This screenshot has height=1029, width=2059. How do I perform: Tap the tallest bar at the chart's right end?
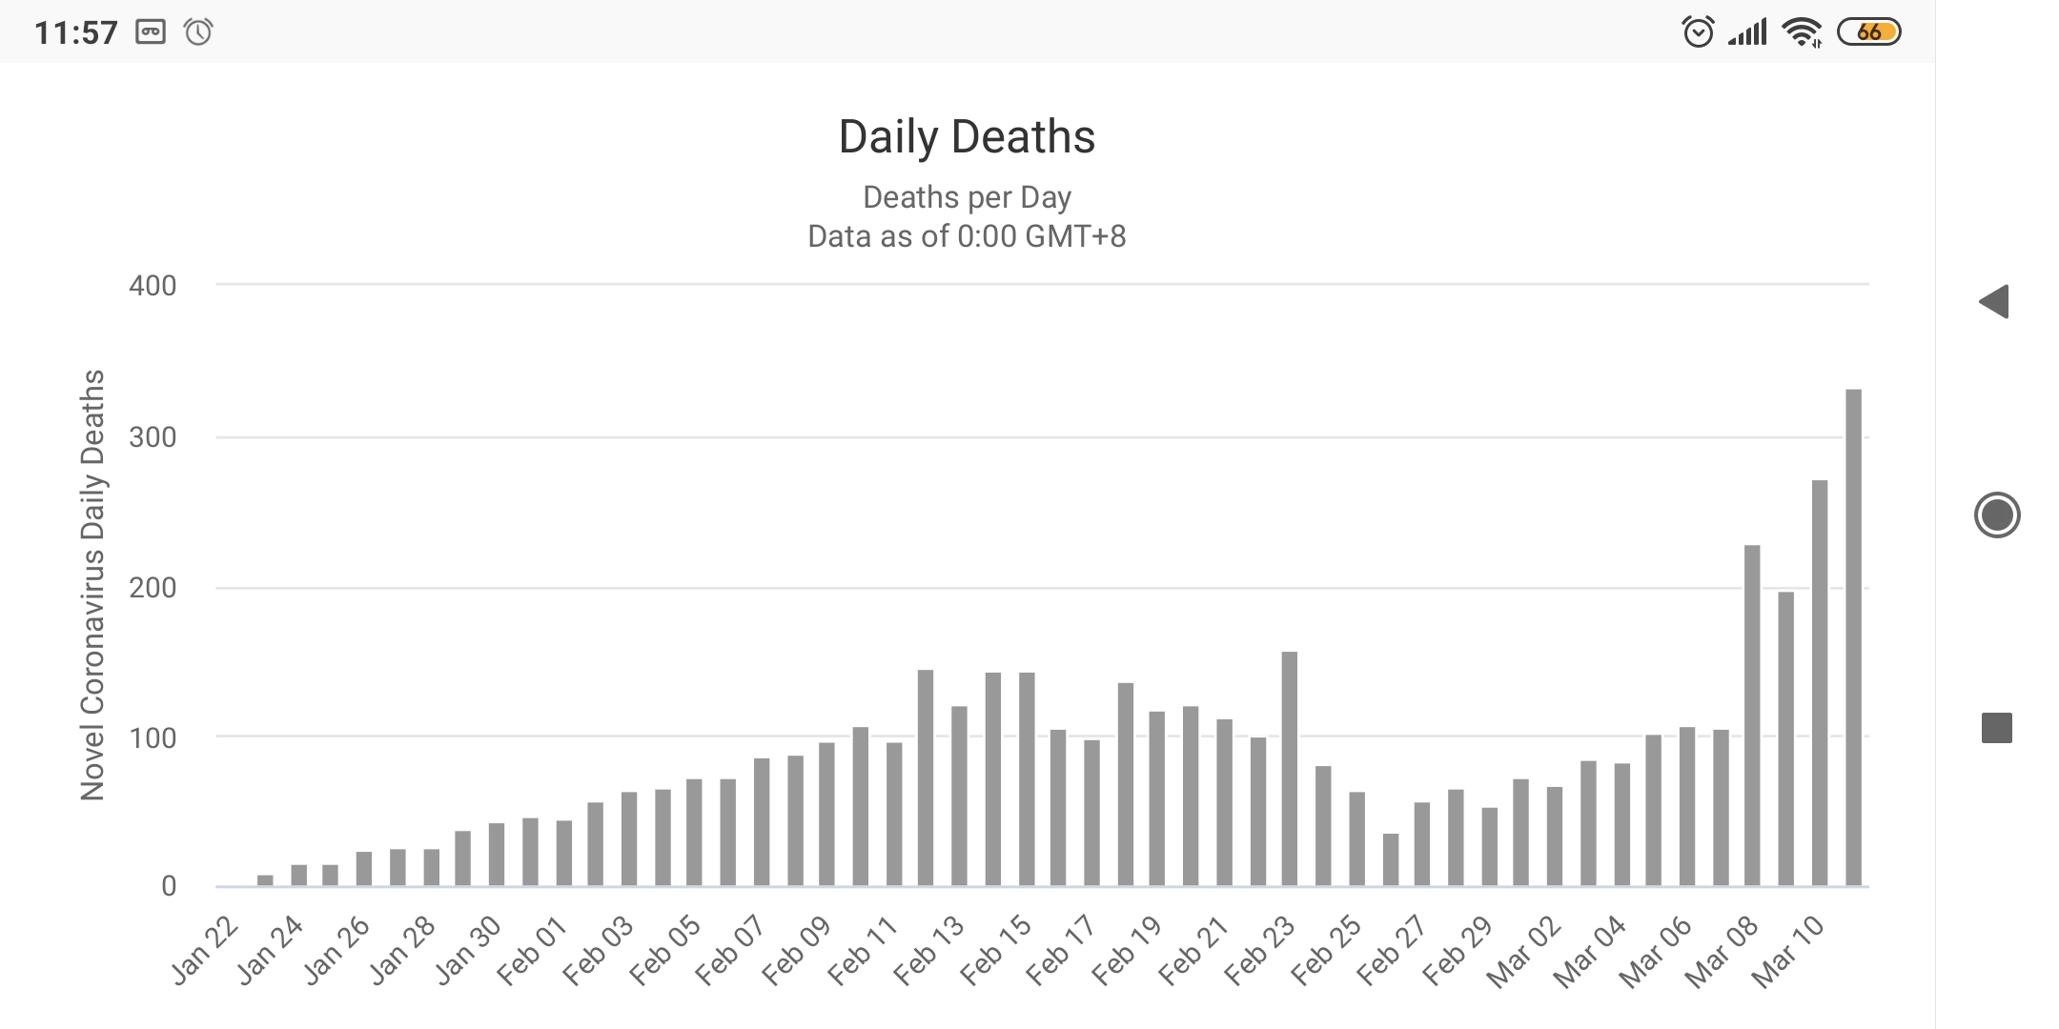click(x=1853, y=637)
